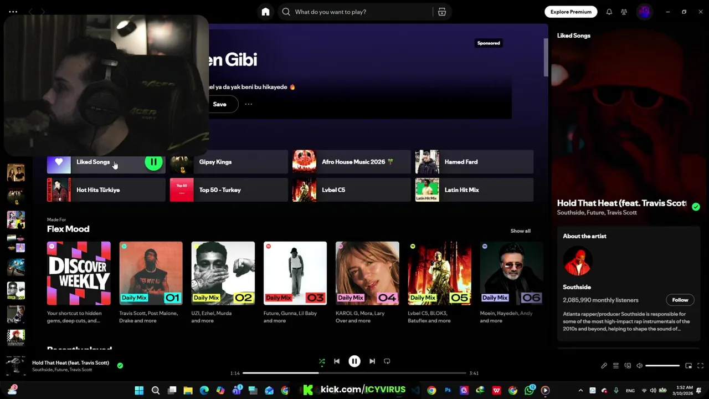Toggle saved checkmark beside bottom song title
The width and height of the screenshot is (709, 399).
coord(120,365)
